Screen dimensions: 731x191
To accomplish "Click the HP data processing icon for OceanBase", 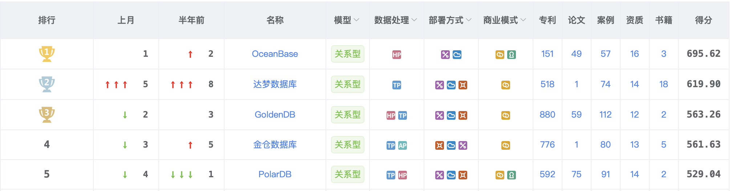I will [x=397, y=55].
